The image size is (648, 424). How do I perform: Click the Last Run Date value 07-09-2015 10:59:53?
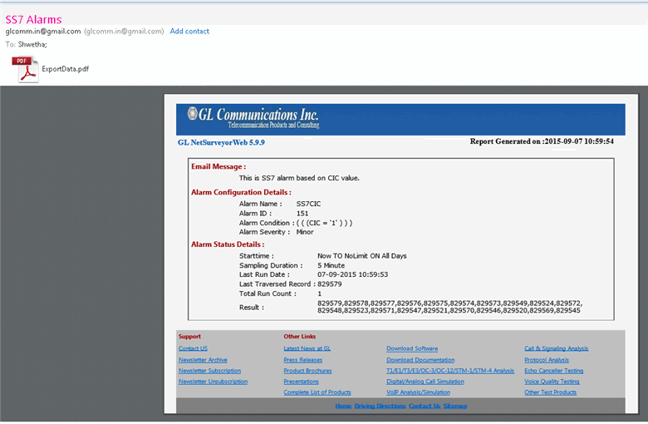click(x=352, y=274)
